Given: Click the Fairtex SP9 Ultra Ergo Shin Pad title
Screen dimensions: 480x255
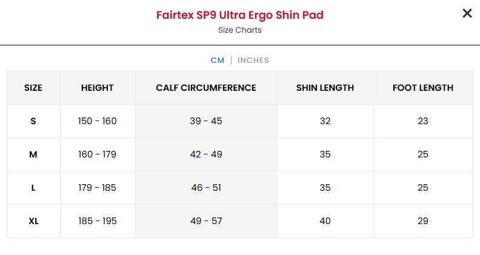Looking at the screenshot, I should click(x=240, y=15).
